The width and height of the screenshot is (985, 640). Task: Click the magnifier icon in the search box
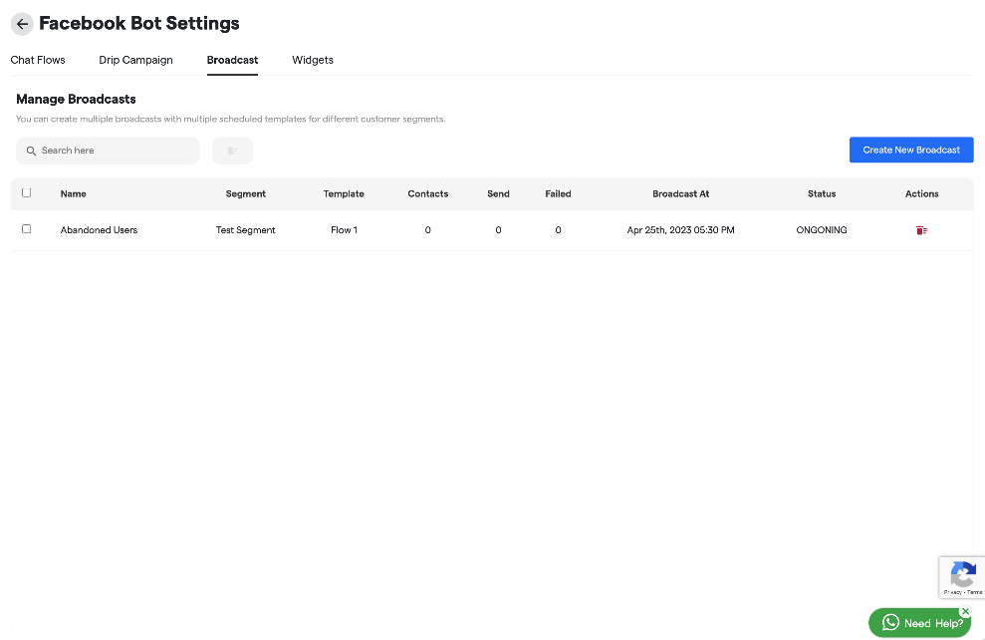pos(32,151)
